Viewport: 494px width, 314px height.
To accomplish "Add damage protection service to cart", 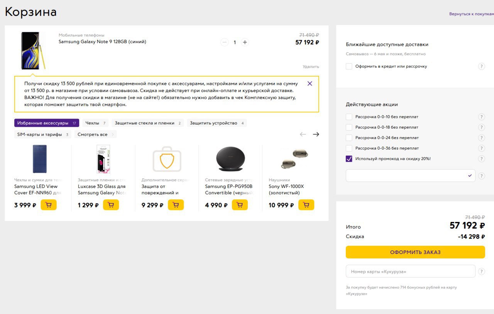I will pos(176,205).
